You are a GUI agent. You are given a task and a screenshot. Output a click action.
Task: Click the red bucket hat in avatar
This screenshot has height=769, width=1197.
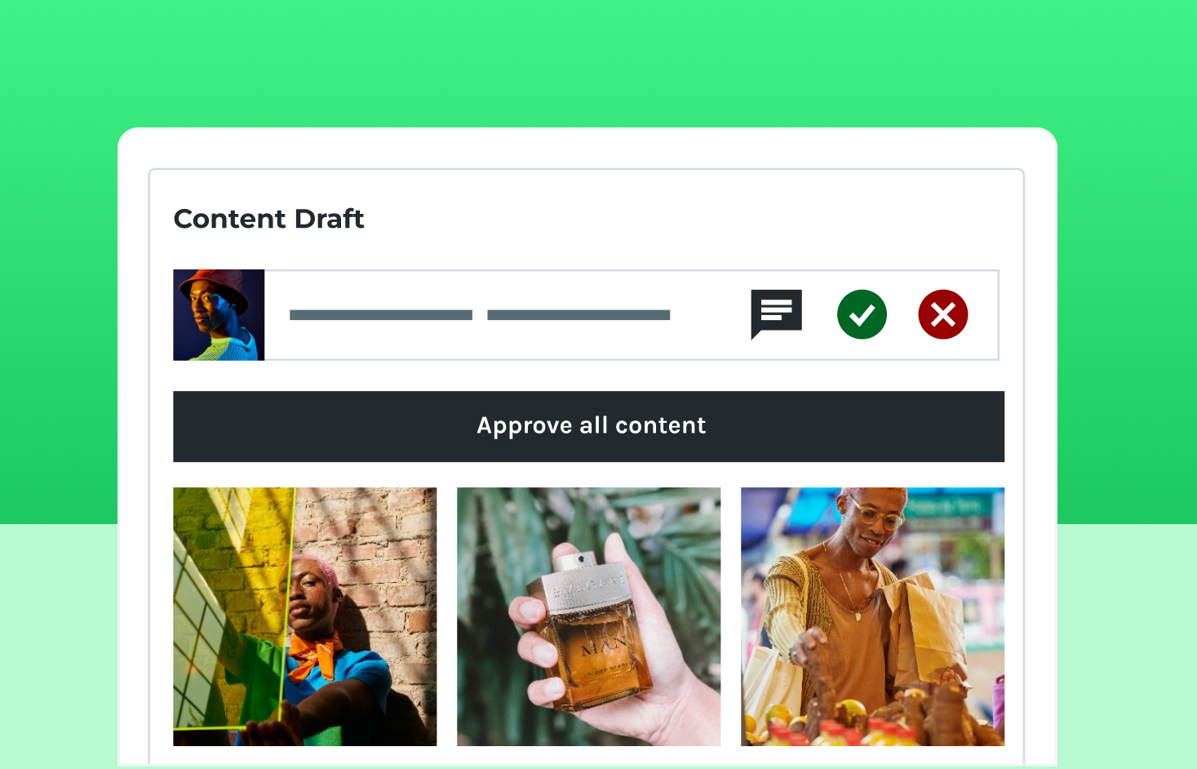coord(215,286)
